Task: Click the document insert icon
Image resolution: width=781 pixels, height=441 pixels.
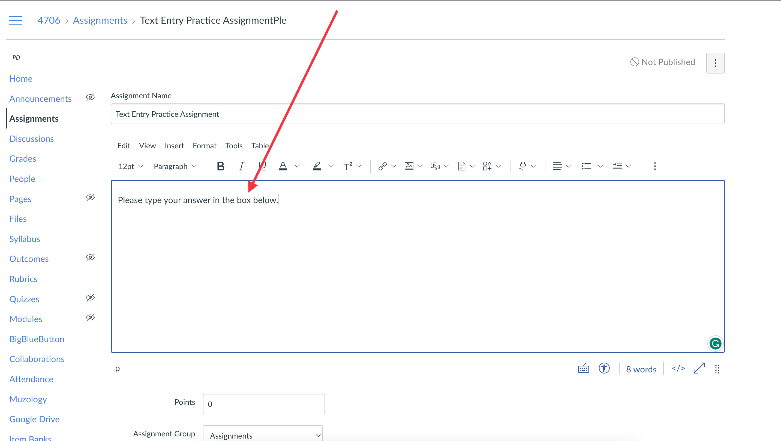Action: [x=461, y=166]
